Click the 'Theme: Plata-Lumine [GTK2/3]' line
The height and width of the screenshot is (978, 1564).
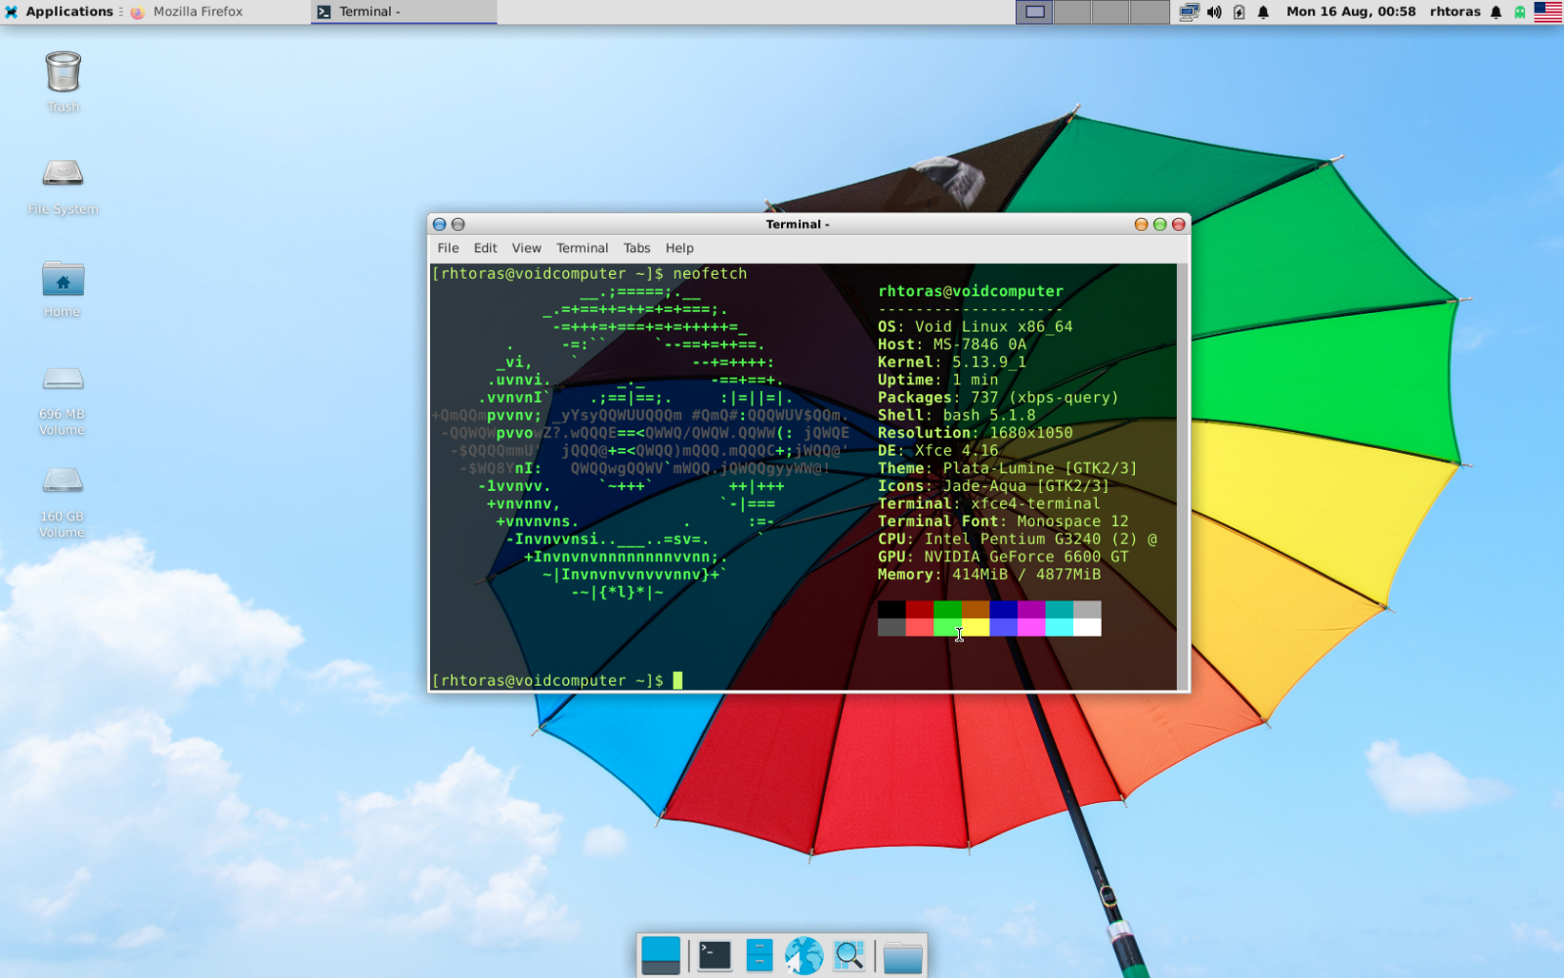[1007, 468]
